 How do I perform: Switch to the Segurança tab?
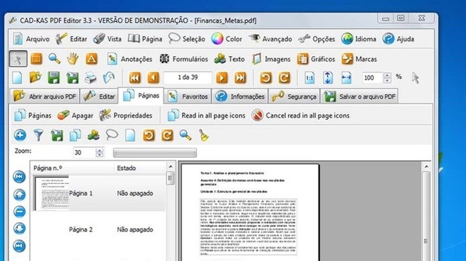(294, 96)
